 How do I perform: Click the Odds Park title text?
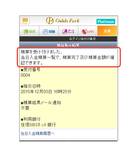click(x=68, y=21)
